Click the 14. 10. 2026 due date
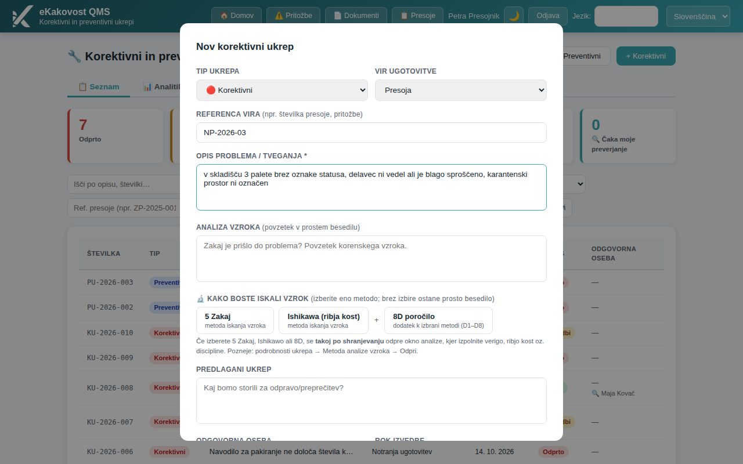The width and height of the screenshot is (743, 464). tap(495, 452)
